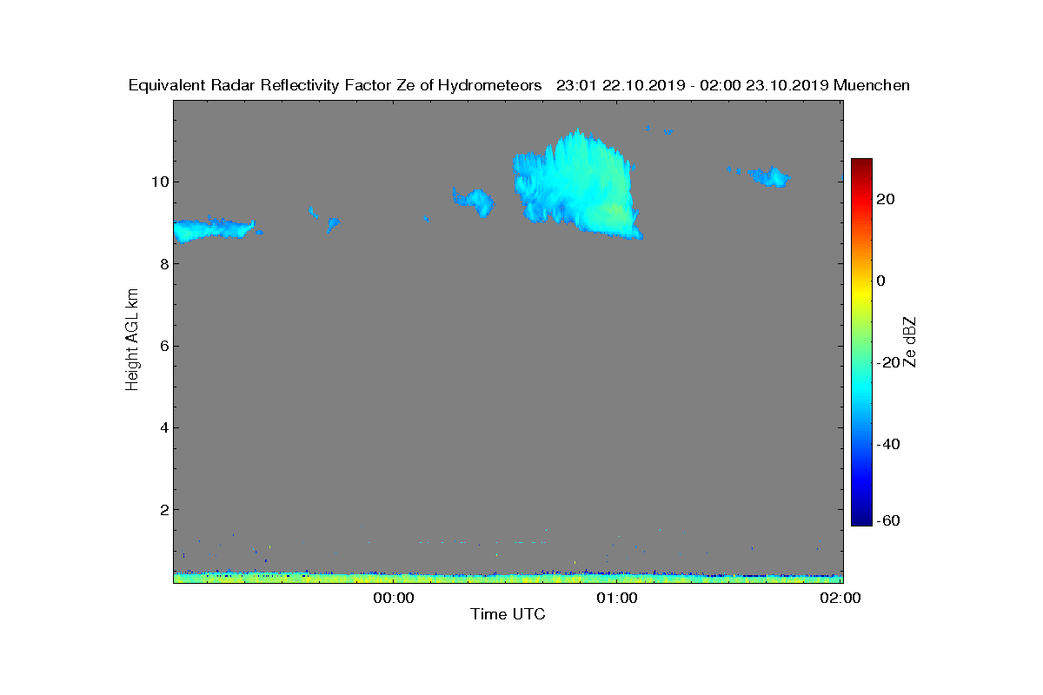The width and height of the screenshot is (1043, 695).
Task: Click the colorbar label 0
Action: click(881, 281)
